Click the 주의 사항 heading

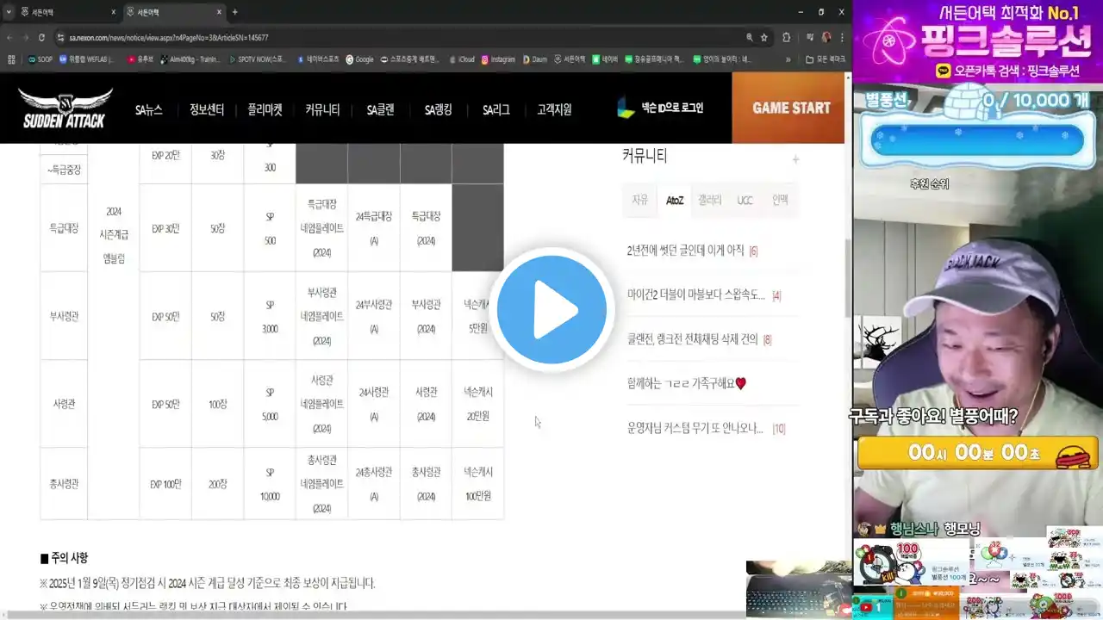pos(64,558)
